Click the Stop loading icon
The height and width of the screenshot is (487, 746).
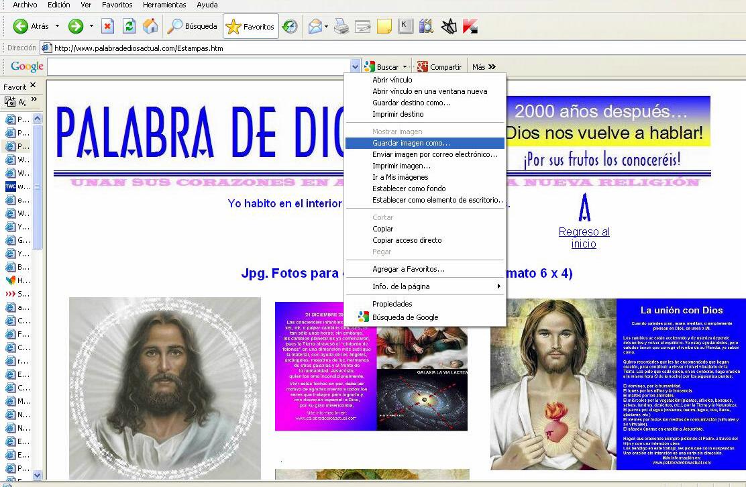click(x=107, y=27)
